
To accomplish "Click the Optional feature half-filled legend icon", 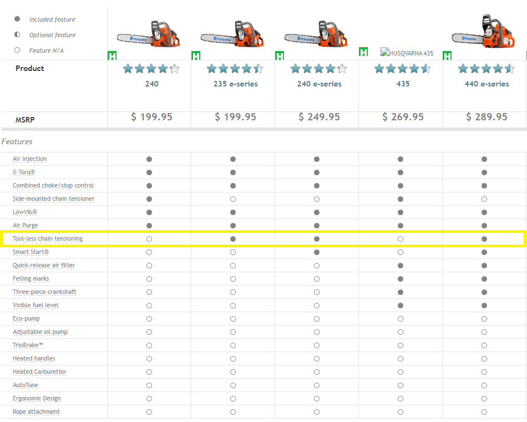I will click(x=17, y=34).
